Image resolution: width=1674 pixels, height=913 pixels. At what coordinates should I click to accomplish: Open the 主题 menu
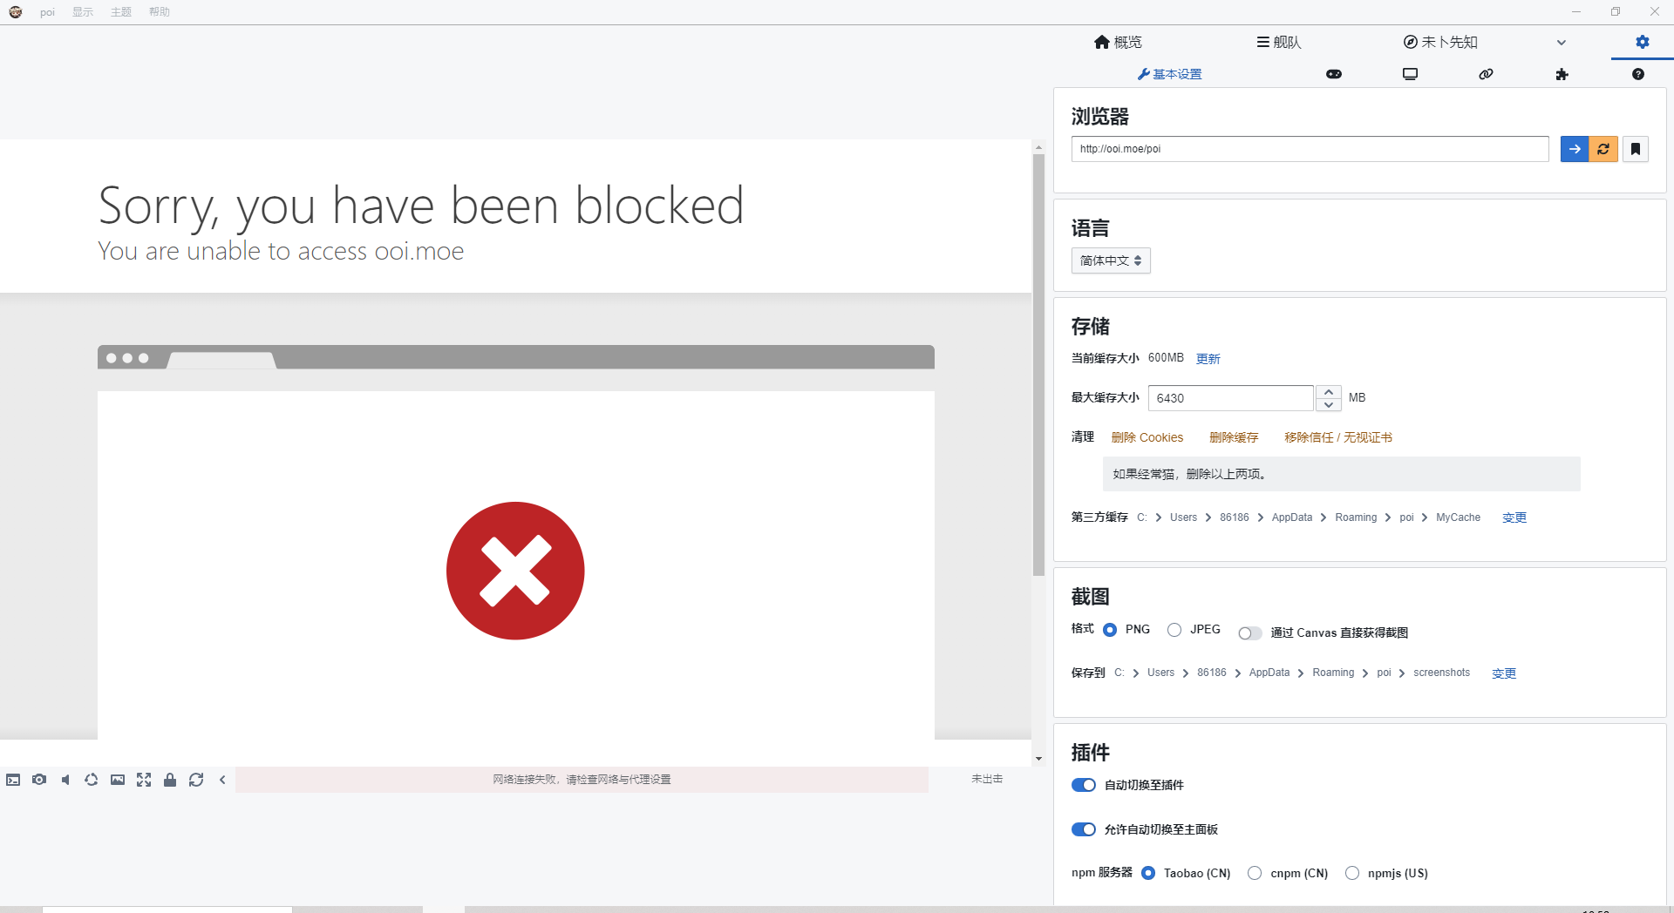click(x=121, y=12)
